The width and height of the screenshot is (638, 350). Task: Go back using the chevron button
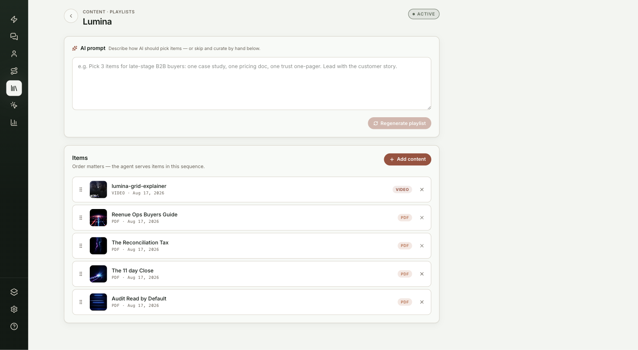pos(71,16)
